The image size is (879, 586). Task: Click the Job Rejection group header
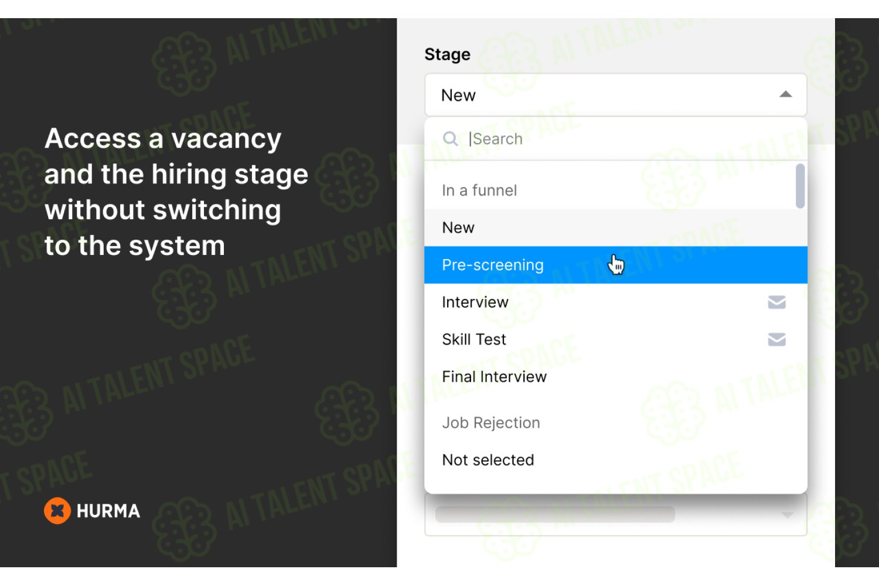(x=491, y=423)
